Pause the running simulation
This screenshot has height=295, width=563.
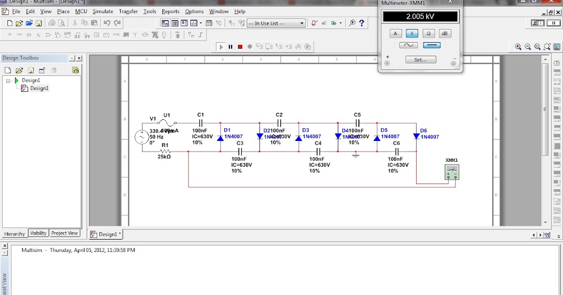tap(231, 46)
